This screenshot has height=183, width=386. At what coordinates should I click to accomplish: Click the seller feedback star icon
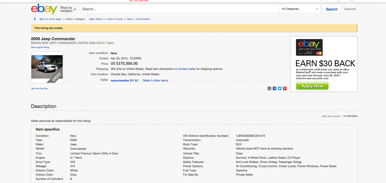[x=136, y=80]
